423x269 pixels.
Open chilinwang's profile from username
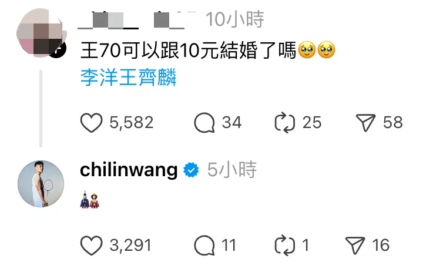(x=129, y=170)
